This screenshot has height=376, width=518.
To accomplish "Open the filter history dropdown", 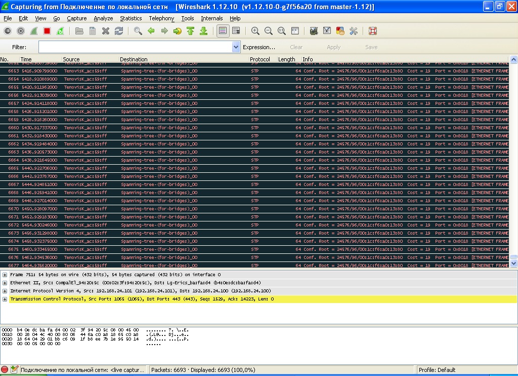I will 236,47.
